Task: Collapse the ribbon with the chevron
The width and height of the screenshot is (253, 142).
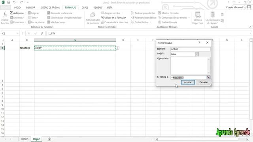Action: pyautogui.click(x=250, y=27)
